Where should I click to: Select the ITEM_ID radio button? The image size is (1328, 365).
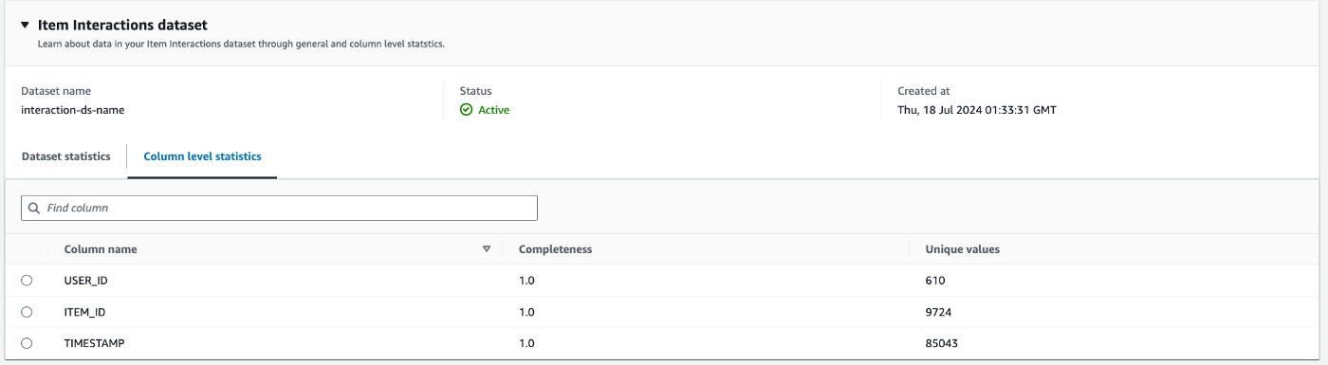tap(27, 312)
